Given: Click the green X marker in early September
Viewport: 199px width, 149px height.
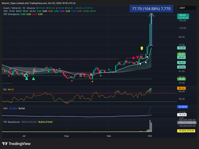Looking at the screenshot, I should [109, 70].
